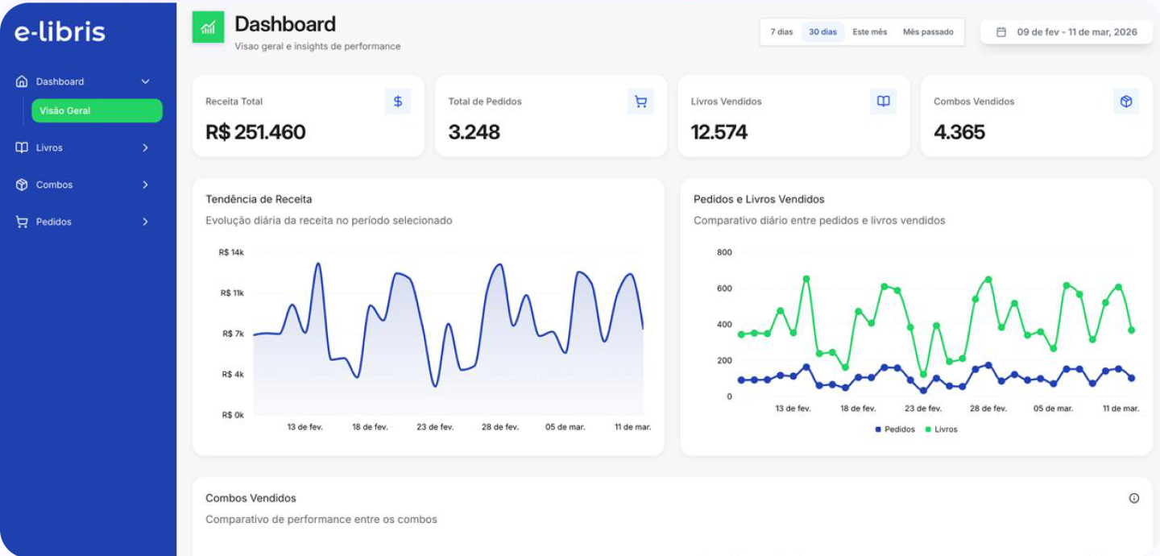The height and width of the screenshot is (556, 1160).
Task: Click the info icon on Combos Vendidos panel
Action: tap(1134, 498)
